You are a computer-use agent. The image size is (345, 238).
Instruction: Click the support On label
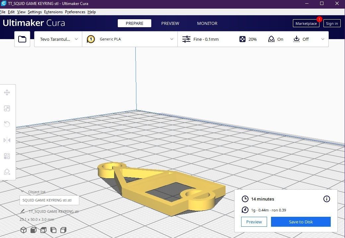[280, 39]
